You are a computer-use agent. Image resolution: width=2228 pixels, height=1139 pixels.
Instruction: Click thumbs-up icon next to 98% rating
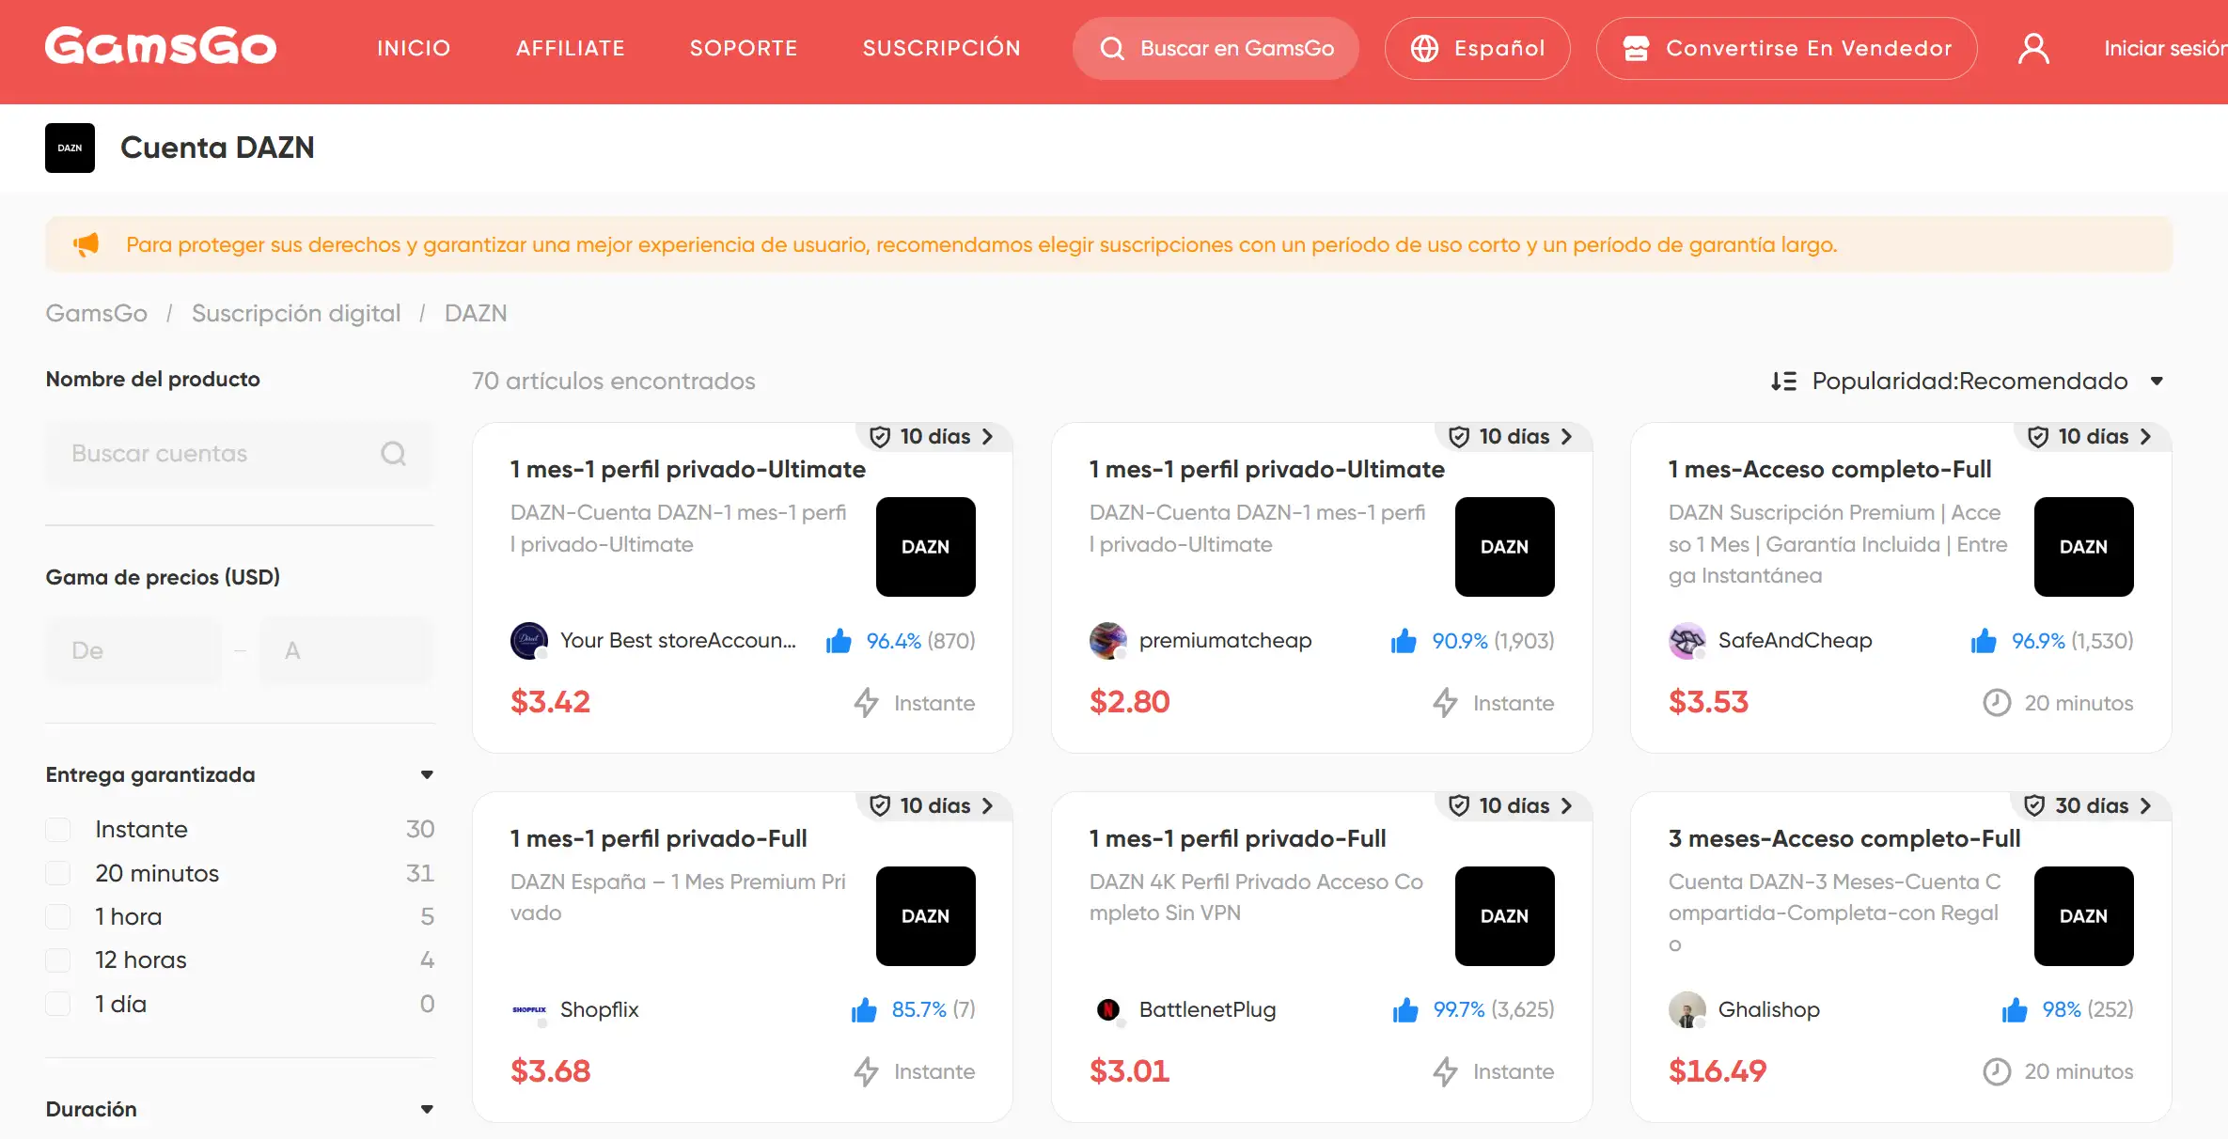coord(2015,1009)
